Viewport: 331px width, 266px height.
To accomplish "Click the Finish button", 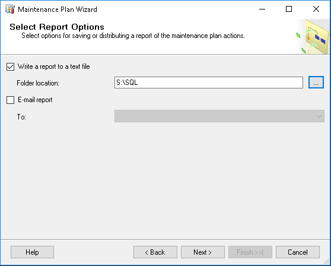I will tap(250, 252).
